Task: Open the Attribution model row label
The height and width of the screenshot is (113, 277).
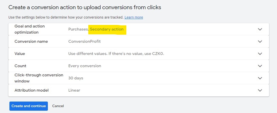Action: click(x=32, y=90)
